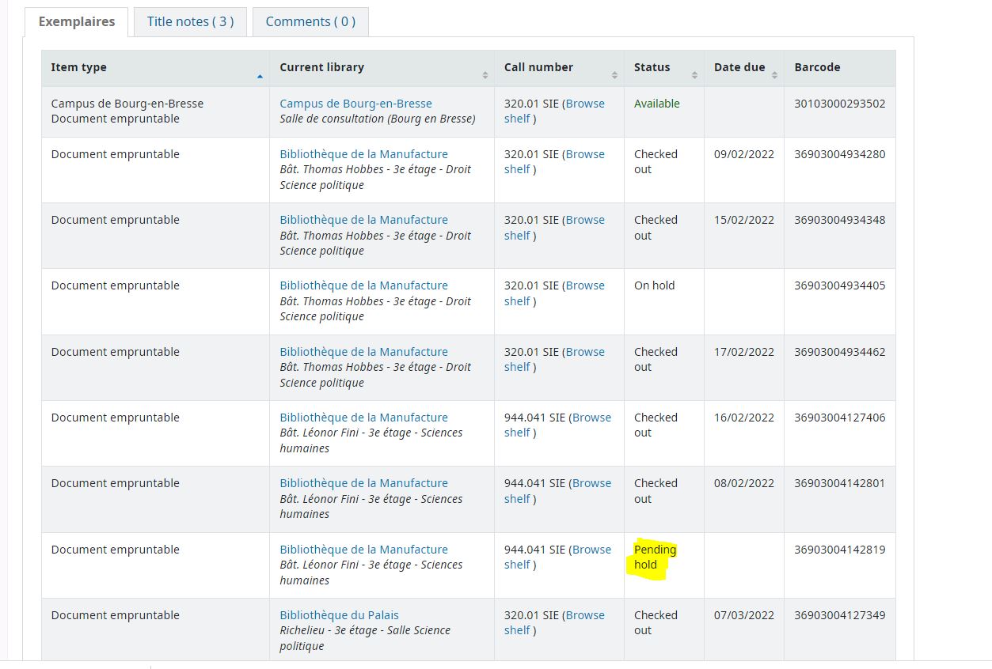This screenshot has width=992, height=669.
Task: Switch to the Exemplaires tab
Action: click(77, 21)
